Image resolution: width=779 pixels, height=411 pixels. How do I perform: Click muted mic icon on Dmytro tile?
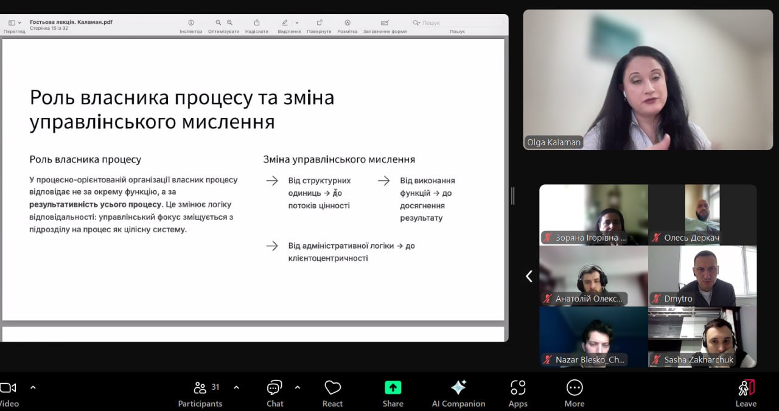(x=656, y=299)
